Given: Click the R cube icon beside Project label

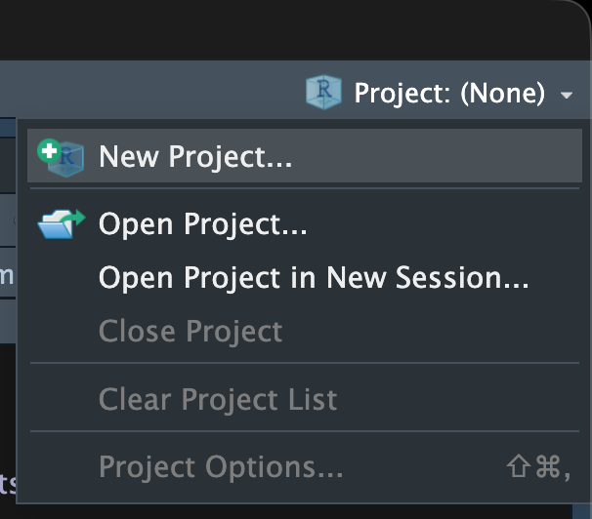Looking at the screenshot, I should (323, 93).
